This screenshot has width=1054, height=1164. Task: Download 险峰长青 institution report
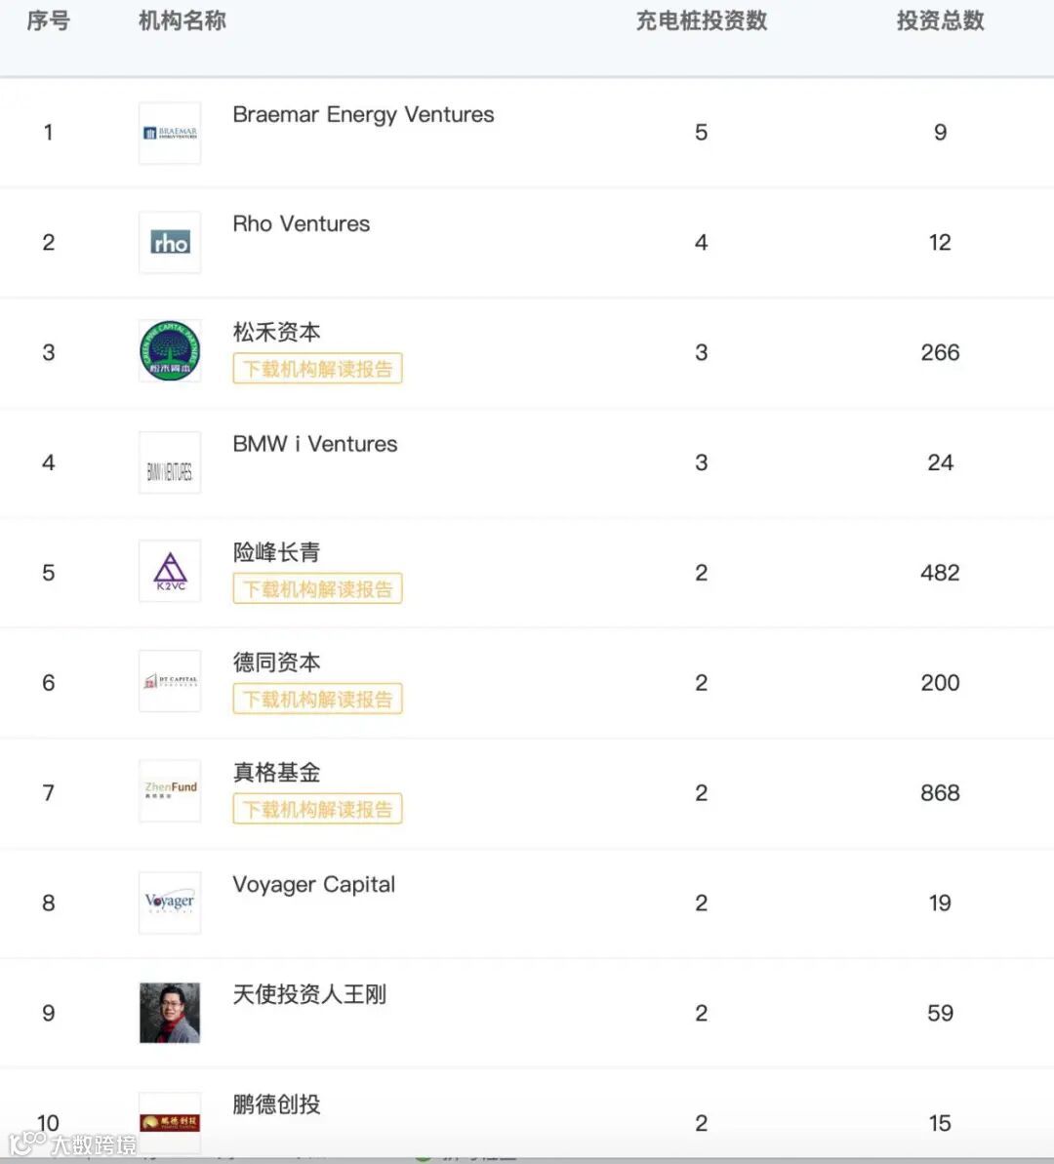coord(317,589)
